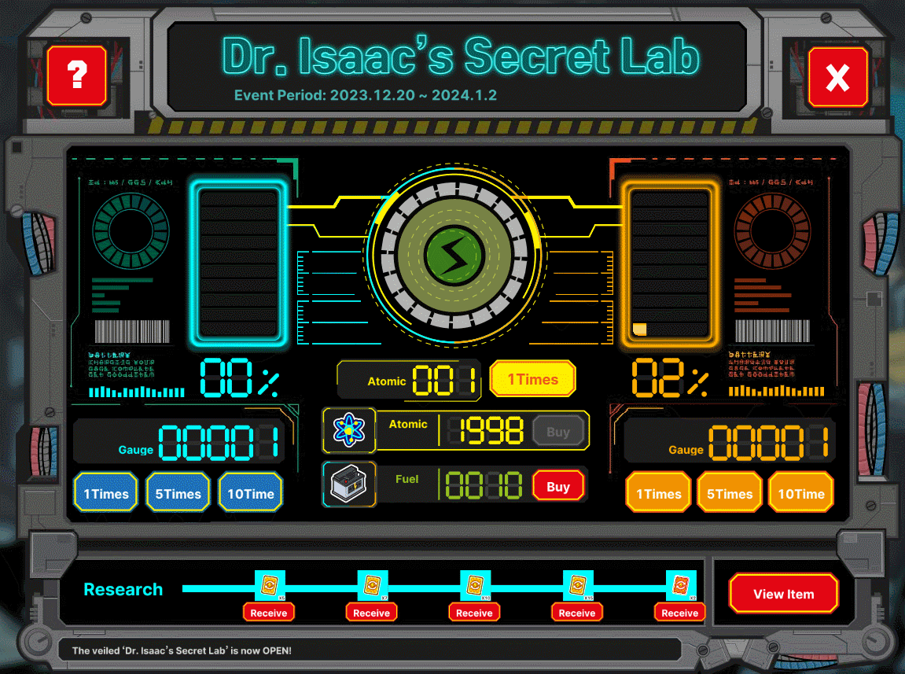Click the Atomic atom icon
This screenshot has height=674, width=905.
349,430
